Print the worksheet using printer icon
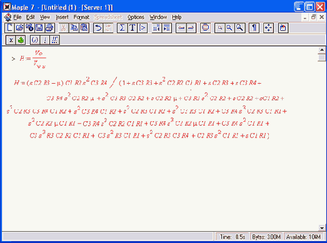The width and height of the screenshot is (327, 243). pos(49,28)
